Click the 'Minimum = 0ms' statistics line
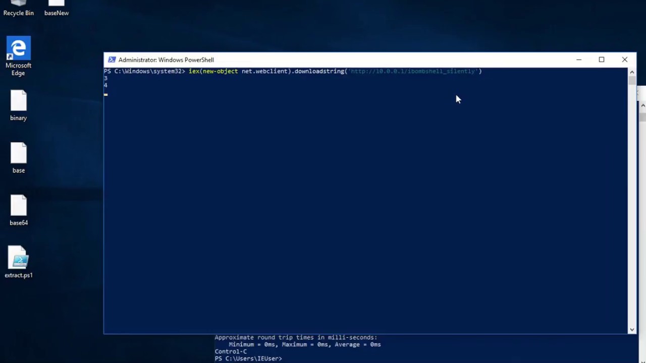 coord(305,344)
